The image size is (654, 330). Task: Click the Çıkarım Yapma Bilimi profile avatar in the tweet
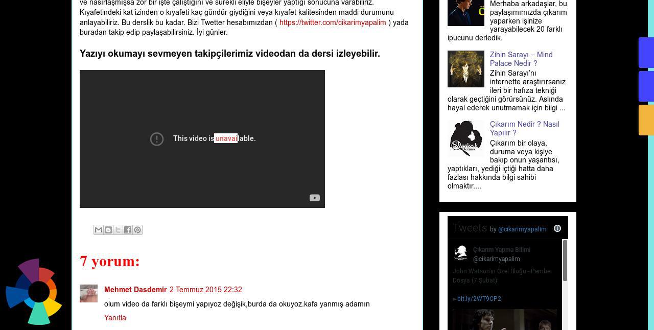point(461,253)
